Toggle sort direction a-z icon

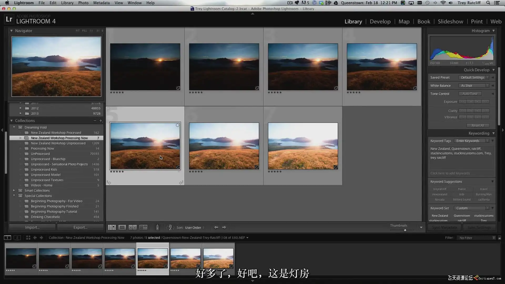[x=170, y=227]
